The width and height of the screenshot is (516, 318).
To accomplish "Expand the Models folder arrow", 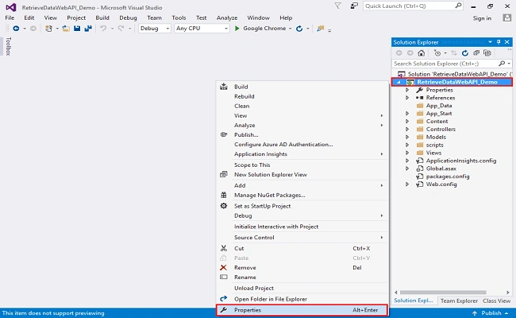I will pyautogui.click(x=407, y=137).
